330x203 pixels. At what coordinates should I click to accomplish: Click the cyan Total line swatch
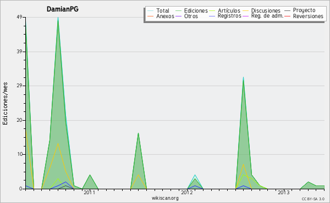[150, 11]
